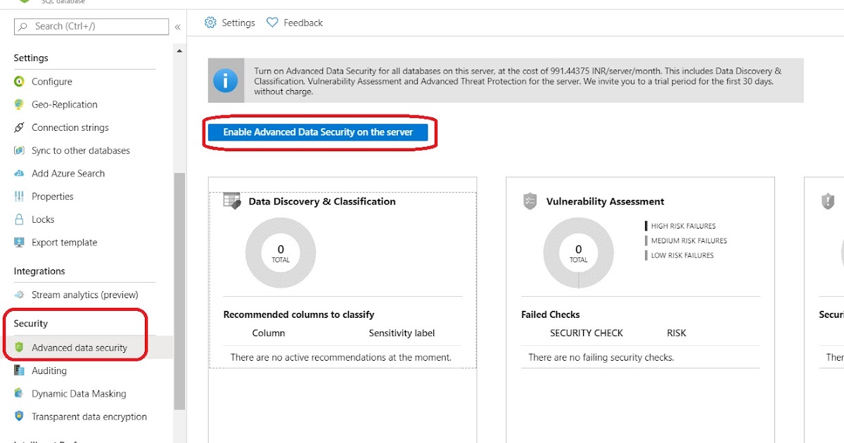Screen dimensions: 844x443
Task: Click the Properties icon in the sidebar
Action: (x=20, y=196)
